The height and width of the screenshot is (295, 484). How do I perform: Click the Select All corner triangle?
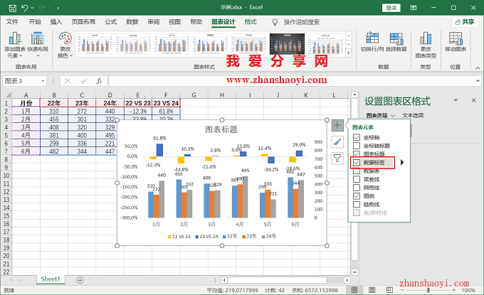pyautogui.click(x=8, y=95)
